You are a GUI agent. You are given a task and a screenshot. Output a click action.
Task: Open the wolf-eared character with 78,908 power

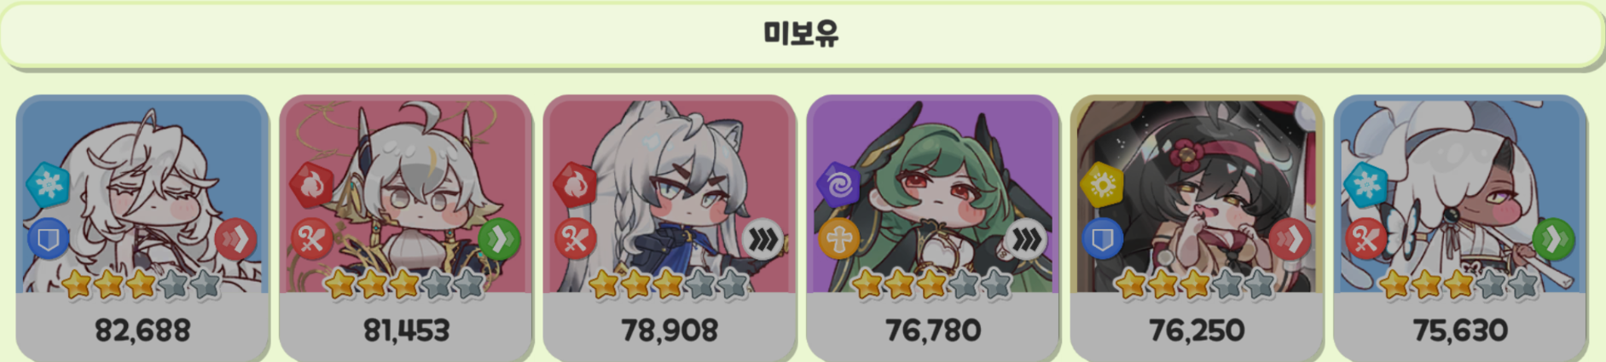click(x=670, y=194)
